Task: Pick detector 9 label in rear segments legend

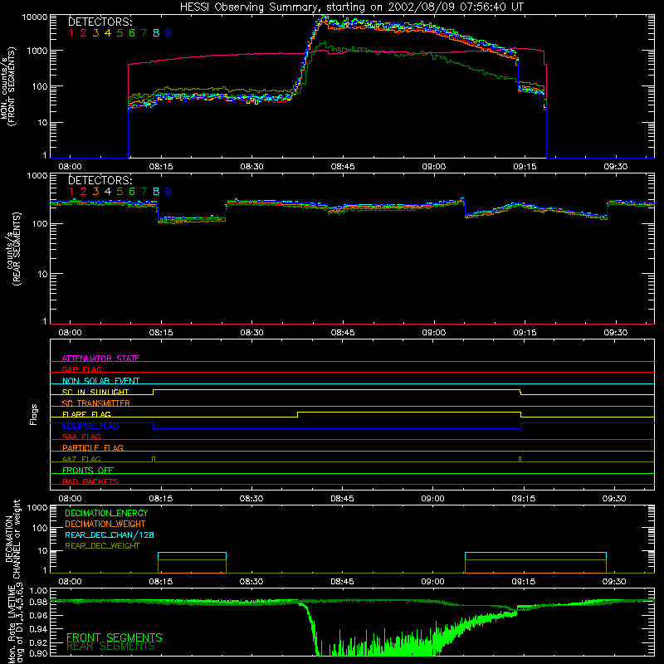Action: point(168,192)
